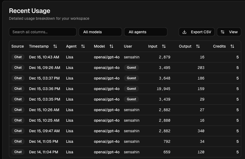Click the Model column sort icon

111,46
